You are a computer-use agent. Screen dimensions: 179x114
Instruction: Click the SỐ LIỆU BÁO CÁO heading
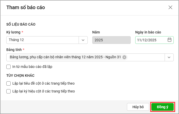(21, 24)
